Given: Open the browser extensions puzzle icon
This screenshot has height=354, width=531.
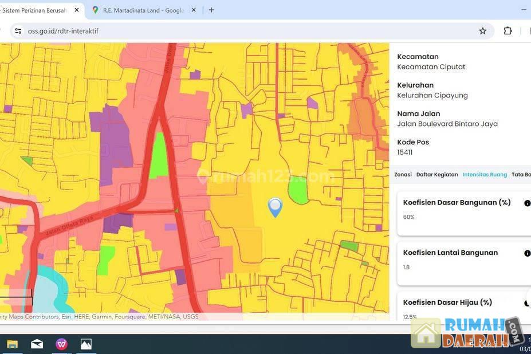Looking at the screenshot, I should (x=508, y=31).
